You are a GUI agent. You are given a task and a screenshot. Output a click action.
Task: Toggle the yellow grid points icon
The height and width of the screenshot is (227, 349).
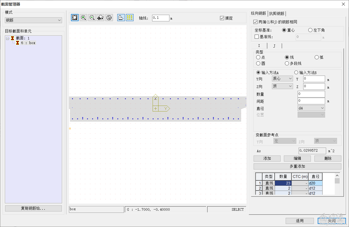tap(130, 18)
